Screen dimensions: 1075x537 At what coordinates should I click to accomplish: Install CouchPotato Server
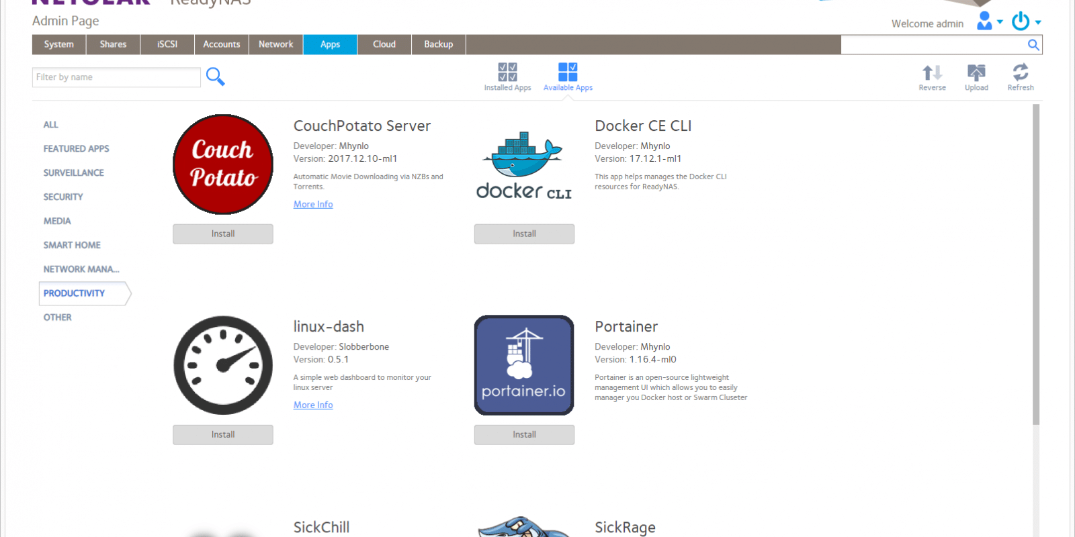223,234
